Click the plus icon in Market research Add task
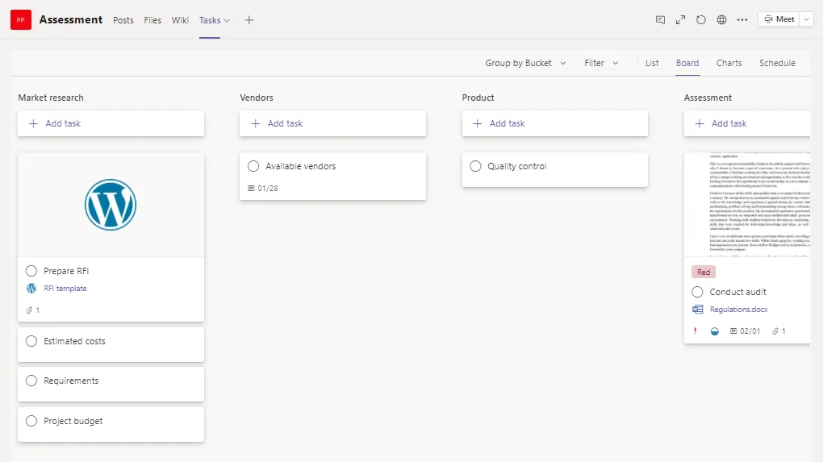Viewport: 823px width, 462px height. click(x=33, y=123)
